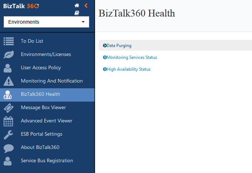Collapse sidebar with orange chevron arrow
The width and height of the screenshot is (252, 173).
coord(86,5)
